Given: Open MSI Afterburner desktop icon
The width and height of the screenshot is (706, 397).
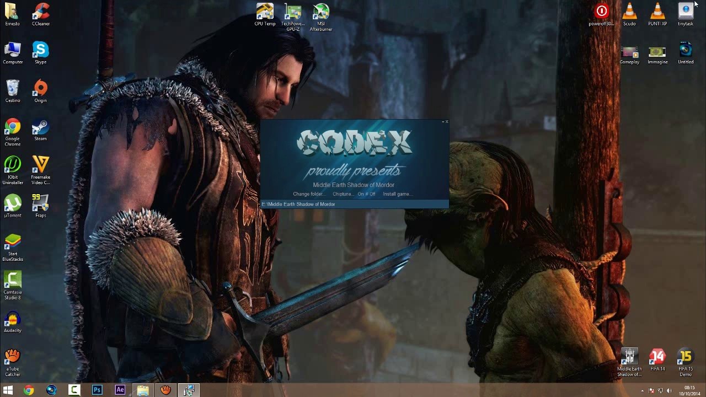Looking at the screenshot, I should 321,17.
